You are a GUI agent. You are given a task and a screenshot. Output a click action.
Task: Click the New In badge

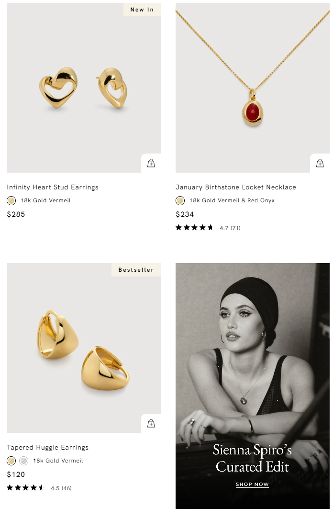click(x=142, y=10)
